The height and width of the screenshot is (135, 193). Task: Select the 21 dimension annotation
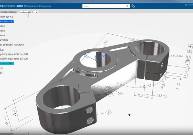(x=185, y=73)
